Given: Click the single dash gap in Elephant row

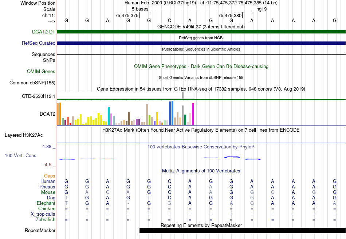Looking at the screenshot, I should (128, 203).
